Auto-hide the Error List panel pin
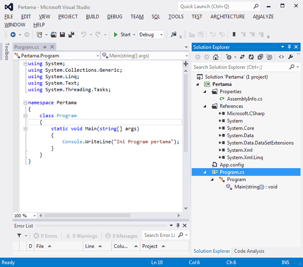 (178, 225)
